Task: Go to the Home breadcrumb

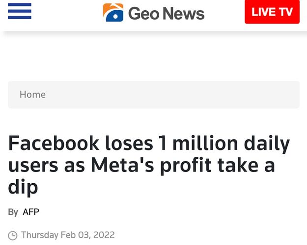Action: tap(32, 95)
